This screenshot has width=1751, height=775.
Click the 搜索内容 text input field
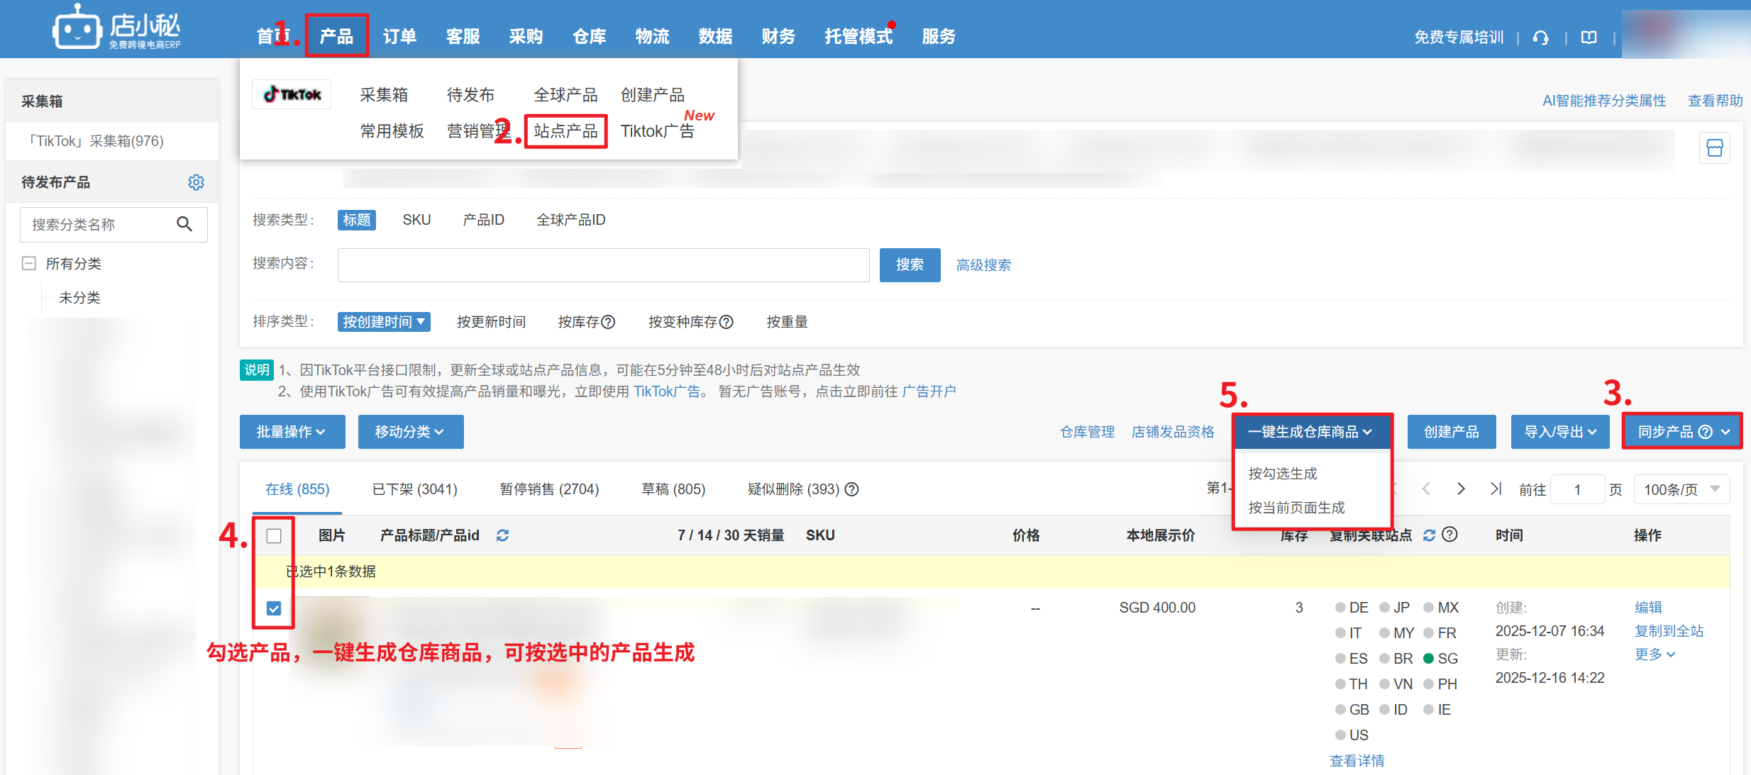click(x=603, y=265)
